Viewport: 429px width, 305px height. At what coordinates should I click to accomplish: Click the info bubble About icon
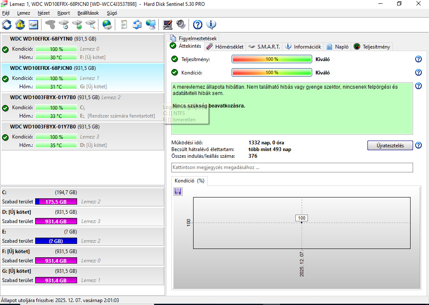coord(211,25)
